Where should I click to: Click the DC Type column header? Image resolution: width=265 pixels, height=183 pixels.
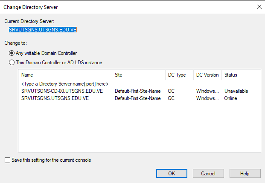pos(179,75)
